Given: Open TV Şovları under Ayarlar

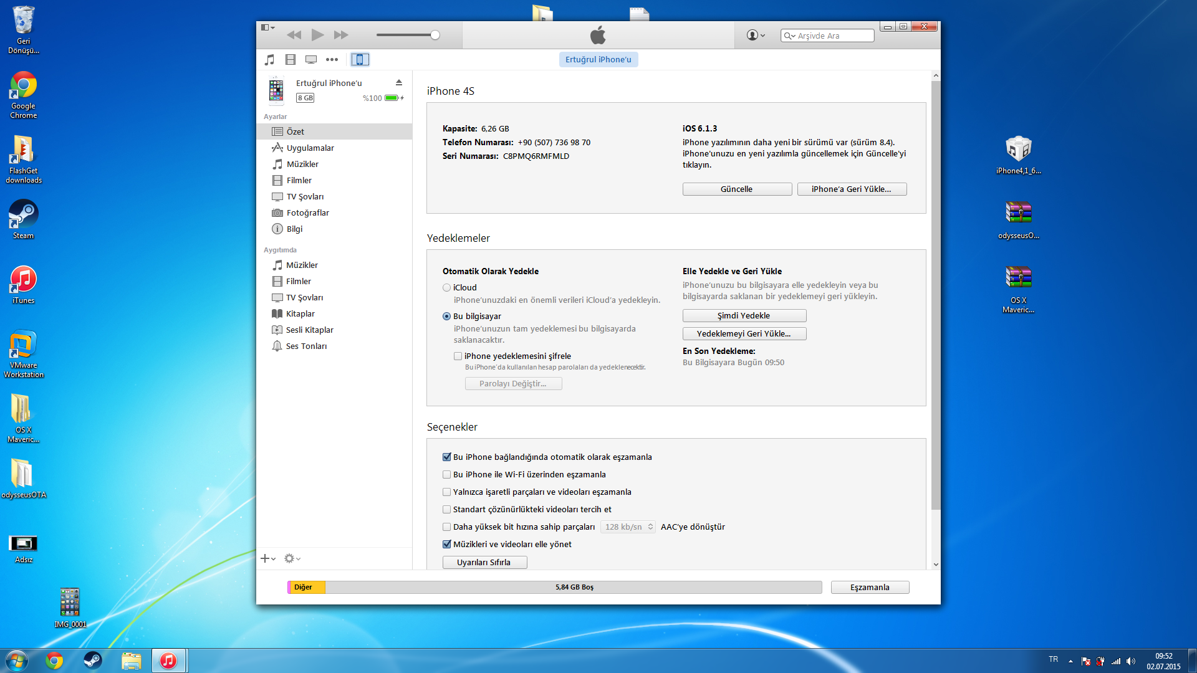Looking at the screenshot, I should [334, 196].
